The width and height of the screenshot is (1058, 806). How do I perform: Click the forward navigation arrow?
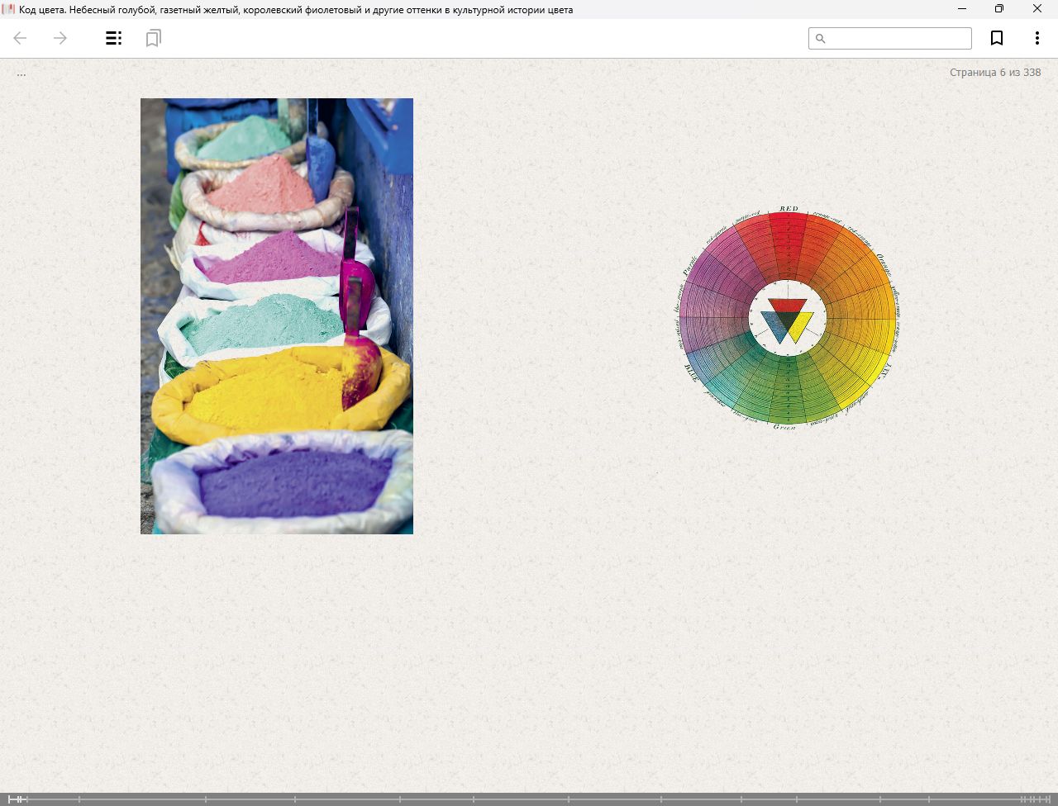click(x=60, y=38)
